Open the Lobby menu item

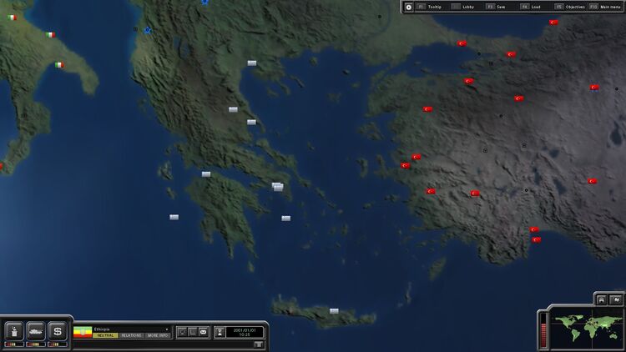pyautogui.click(x=463, y=7)
